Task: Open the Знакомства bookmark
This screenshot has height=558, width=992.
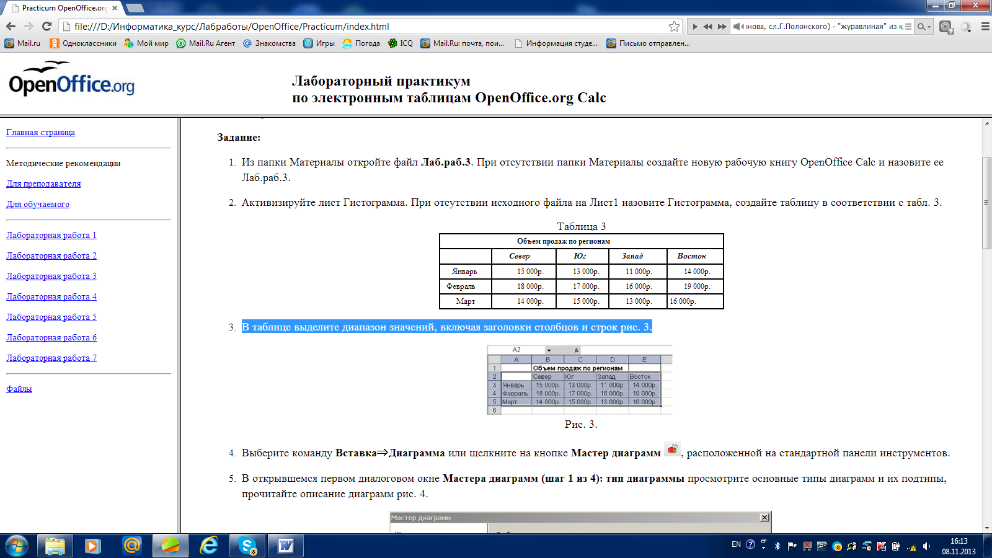Action: pos(269,43)
